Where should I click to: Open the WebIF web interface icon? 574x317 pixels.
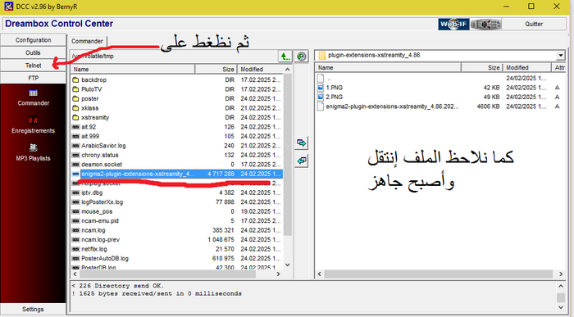coord(453,24)
